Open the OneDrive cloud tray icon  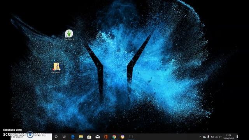coord(204,137)
